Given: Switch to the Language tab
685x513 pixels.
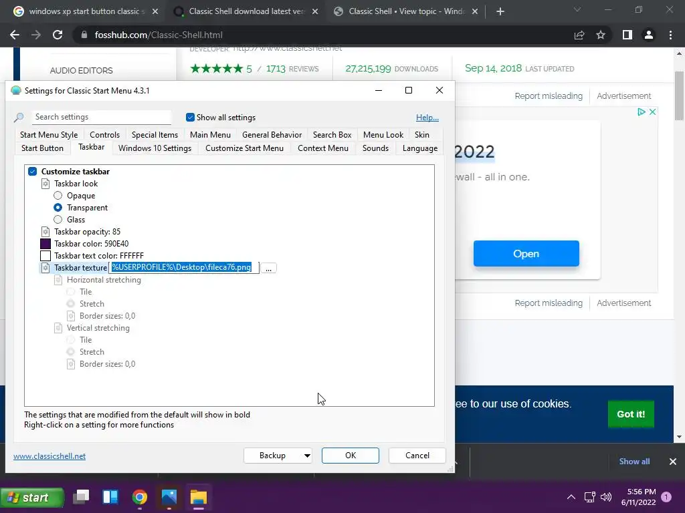Looking at the screenshot, I should (420, 148).
